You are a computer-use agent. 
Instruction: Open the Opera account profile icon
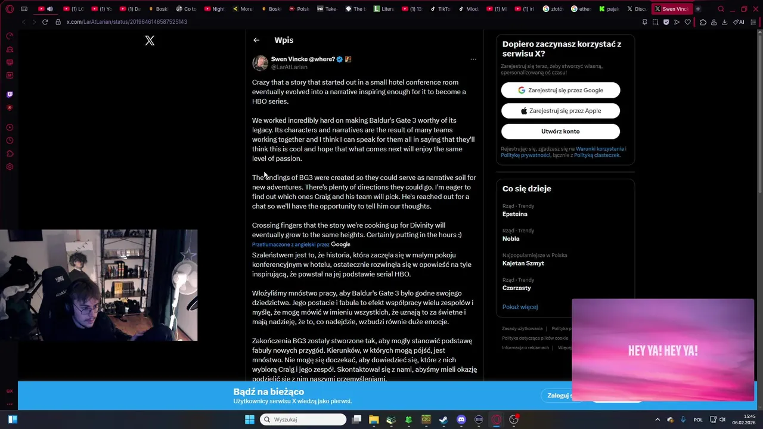coord(714,22)
